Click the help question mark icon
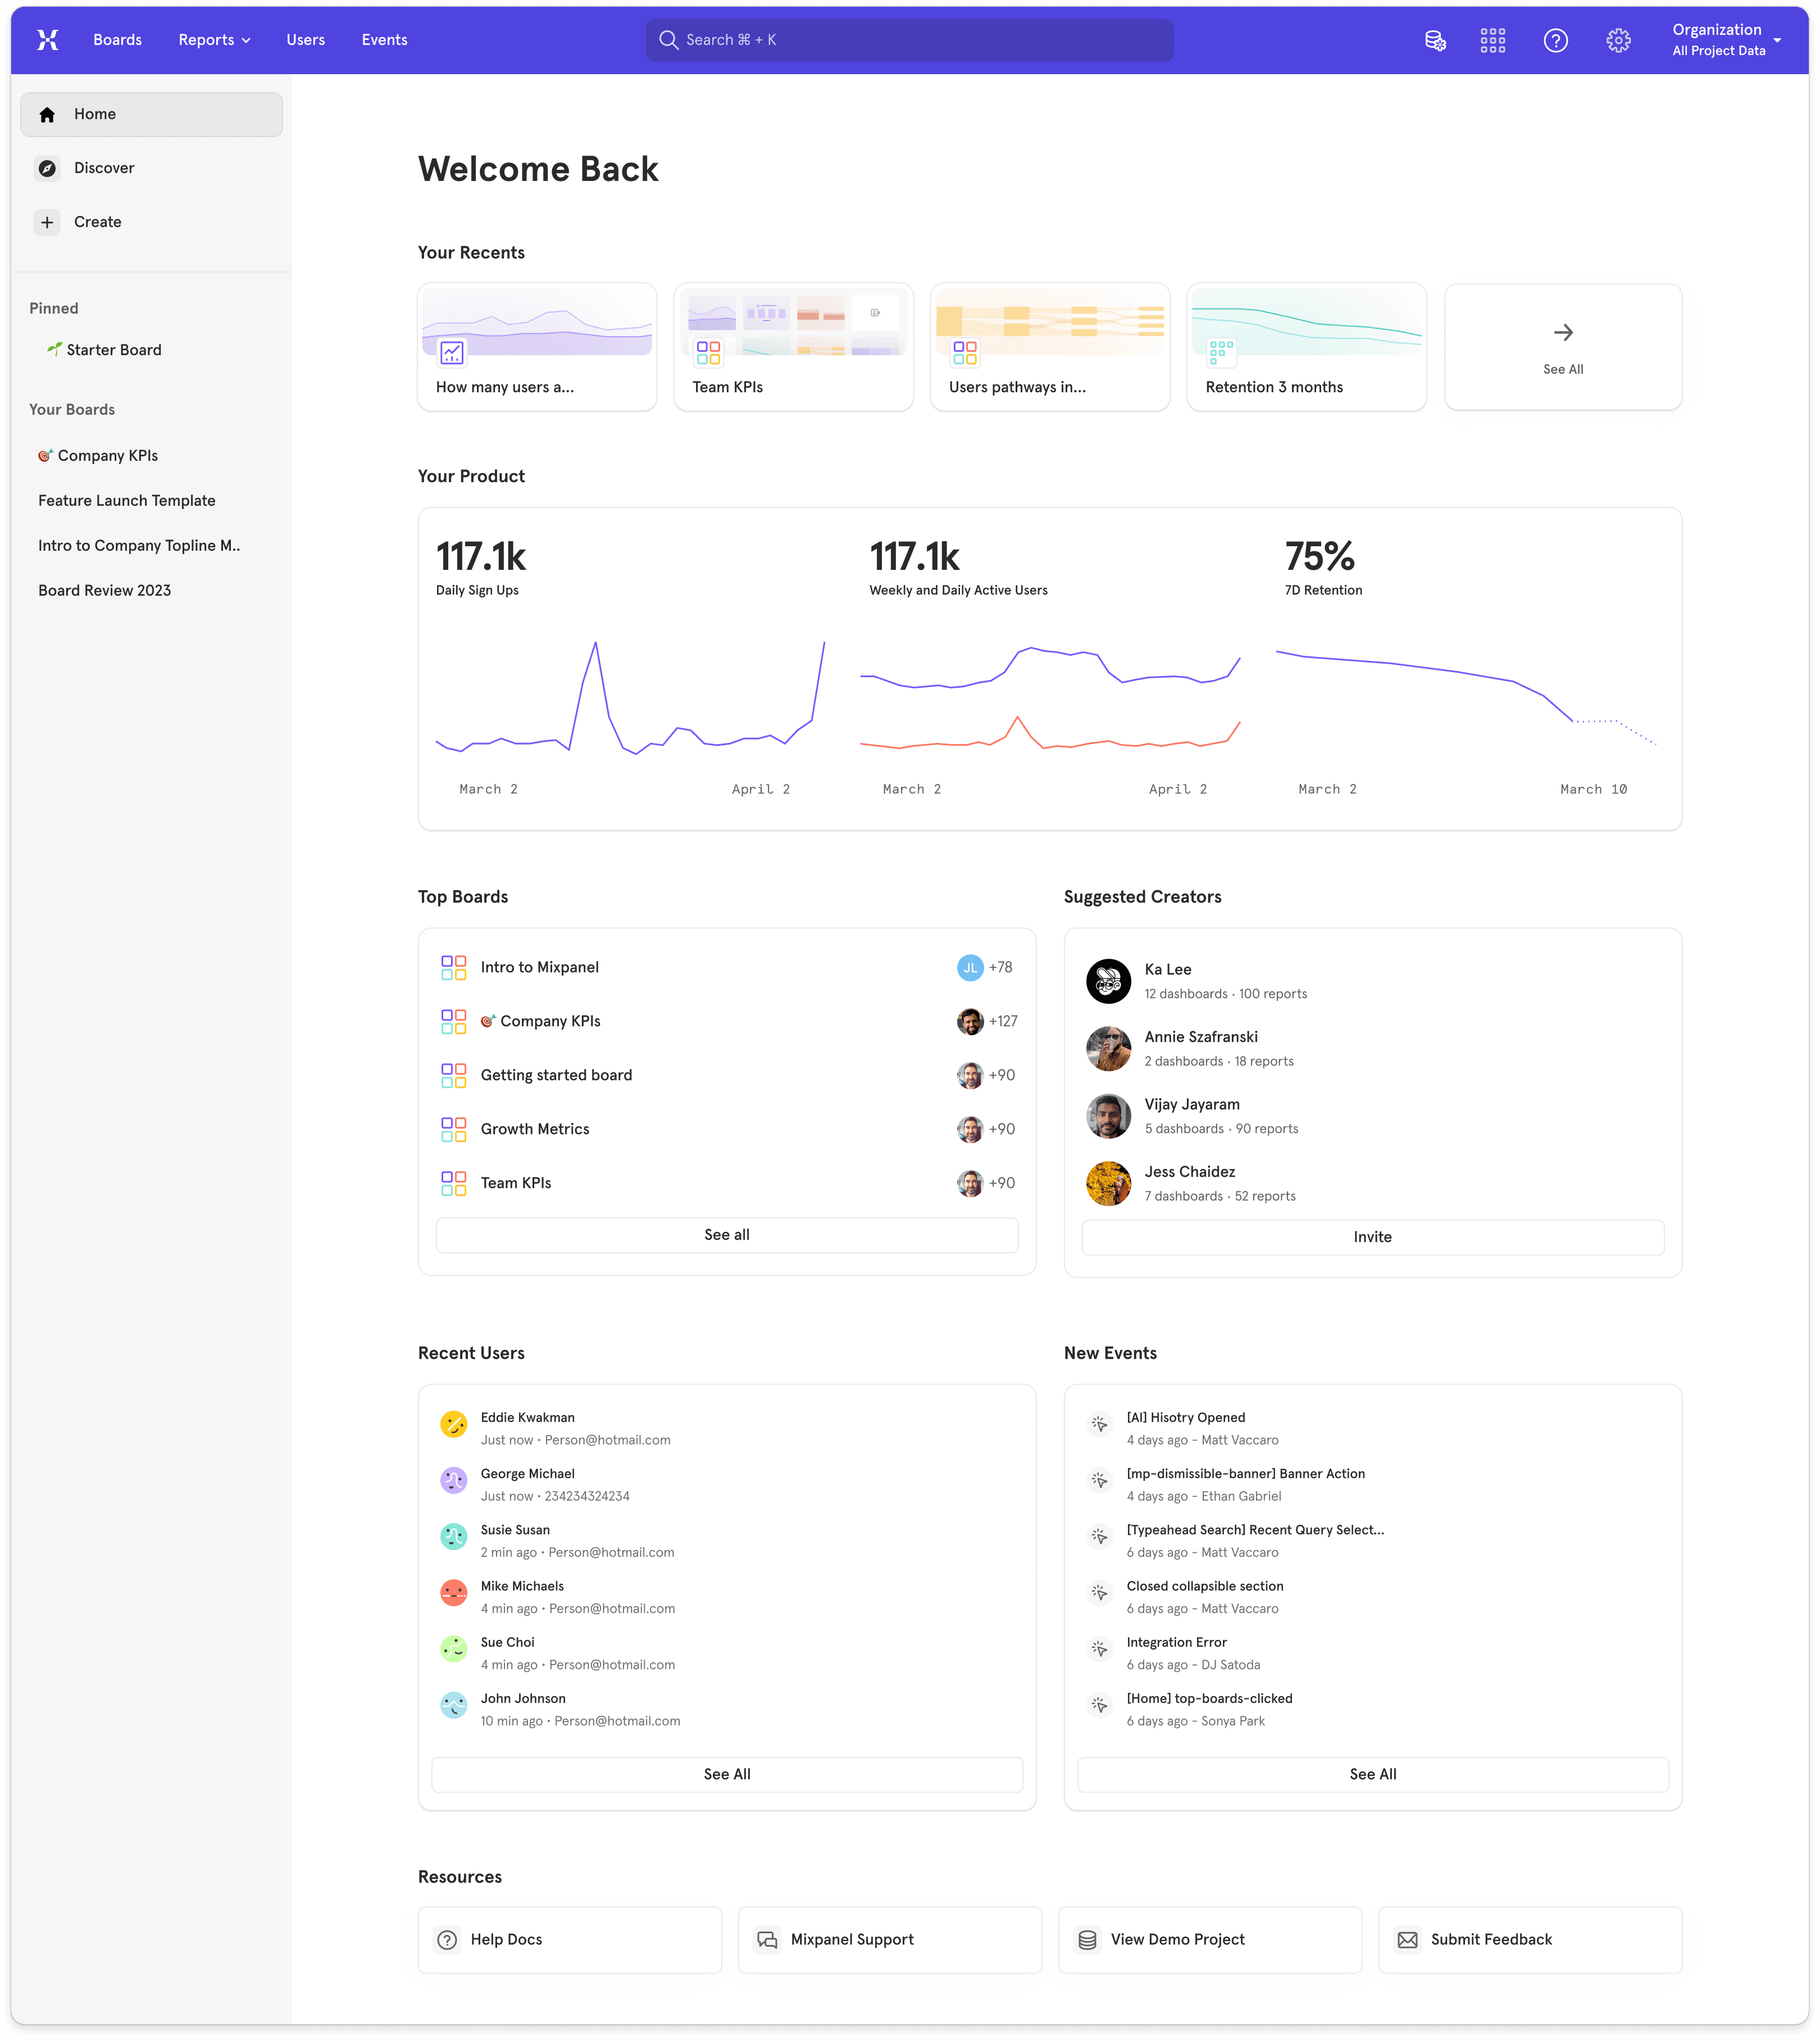This screenshot has width=1820, height=2040. click(x=1555, y=41)
